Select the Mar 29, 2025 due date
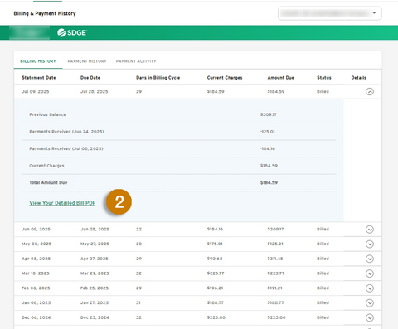The height and width of the screenshot is (329, 398). coord(95,273)
